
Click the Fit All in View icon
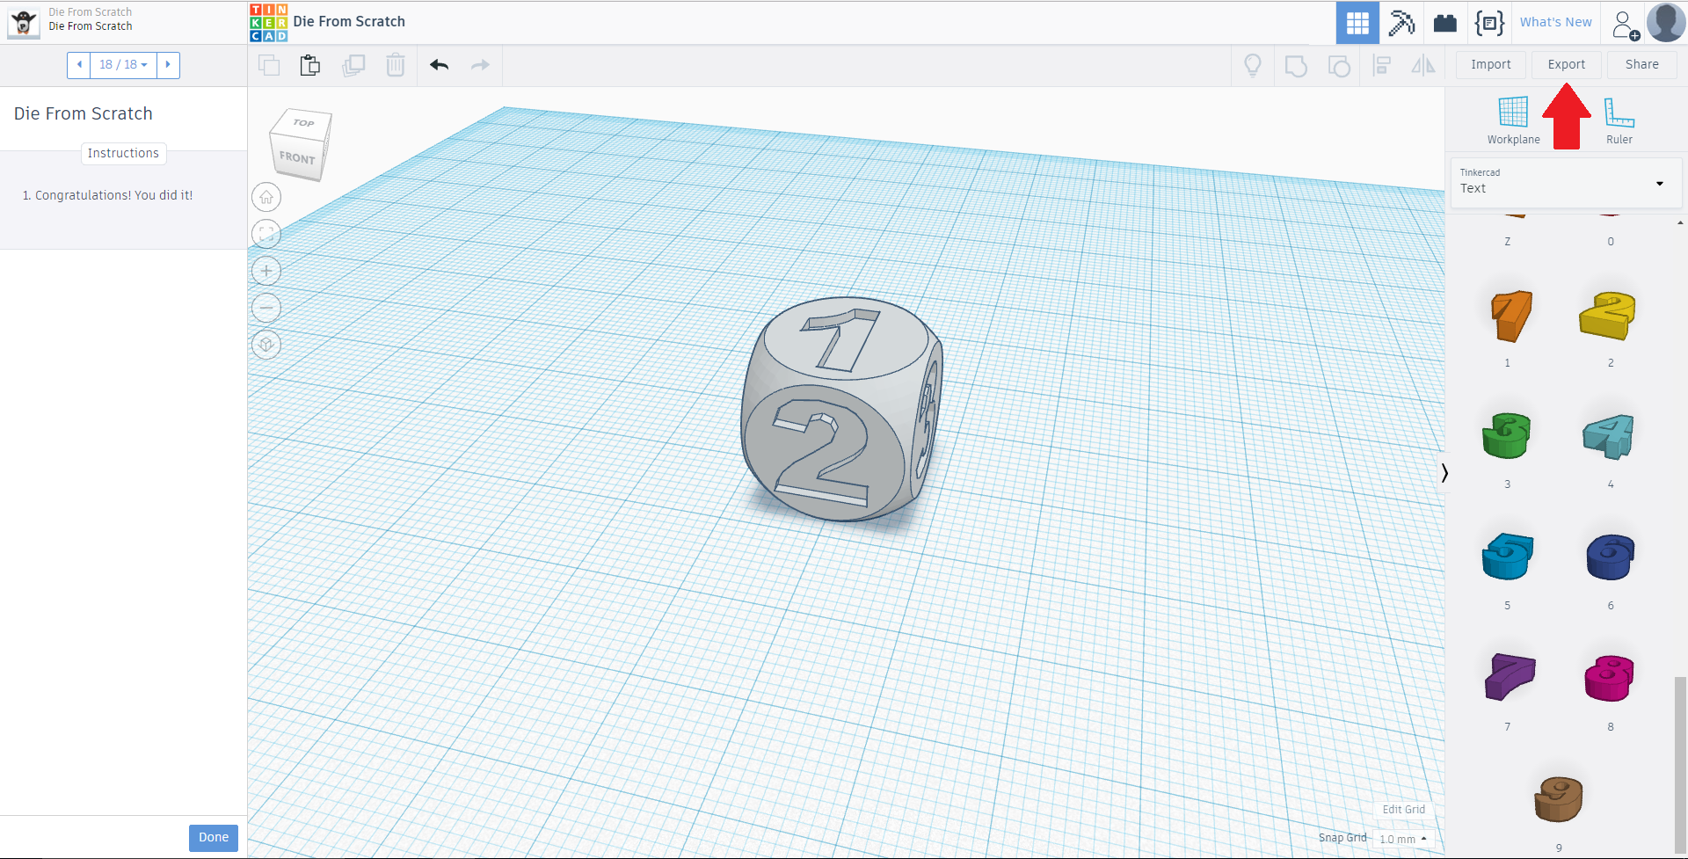tap(266, 234)
